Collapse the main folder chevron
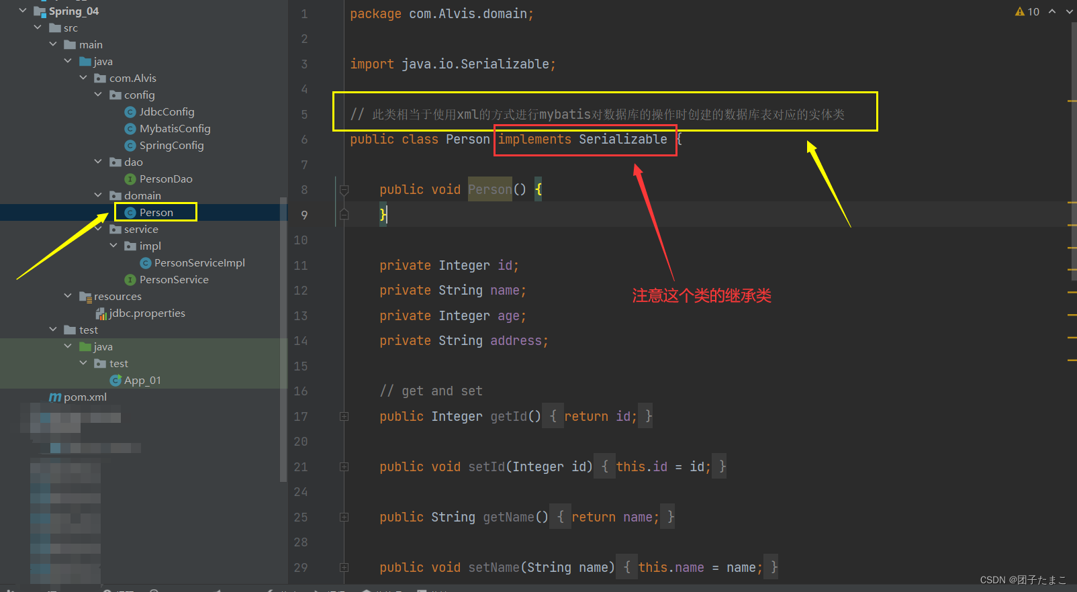Viewport: 1077px width, 592px height. pos(53,44)
